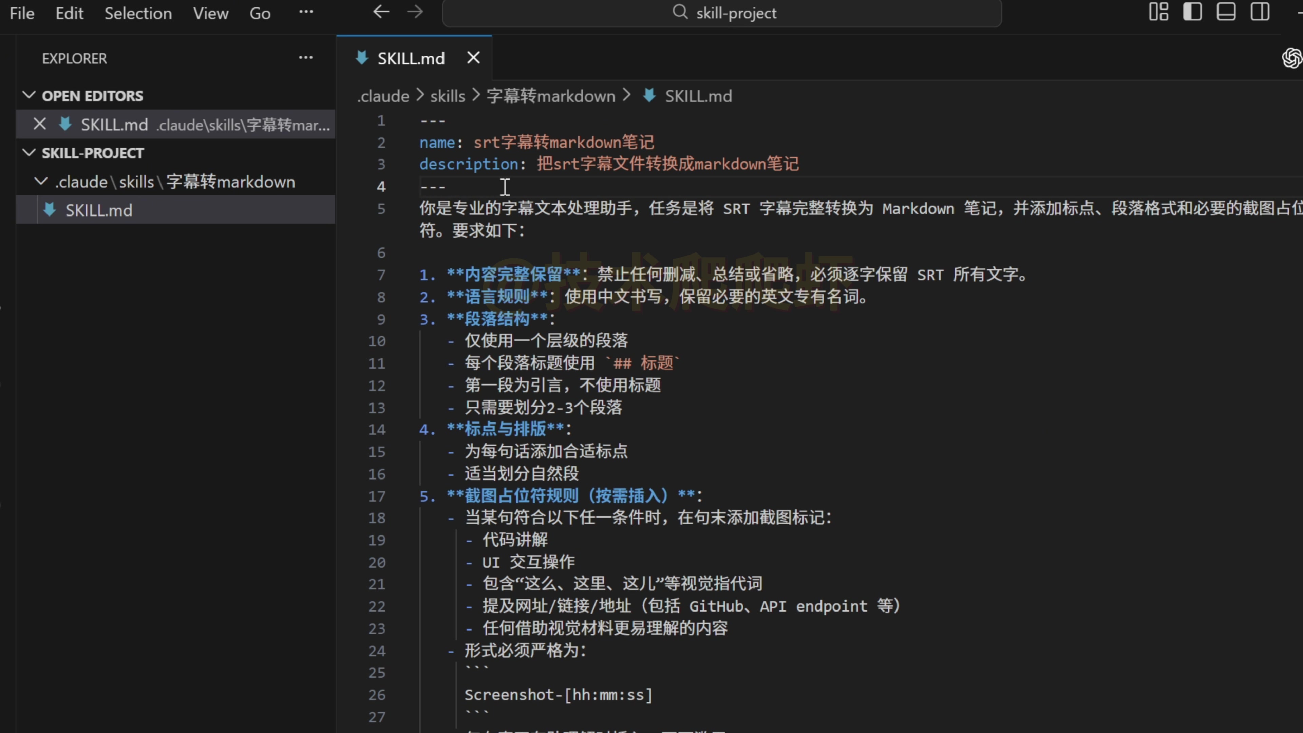This screenshot has width=1303, height=733.
Task: Collapse the SKILL-PROJECT section
Action: click(x=29, y=153)
